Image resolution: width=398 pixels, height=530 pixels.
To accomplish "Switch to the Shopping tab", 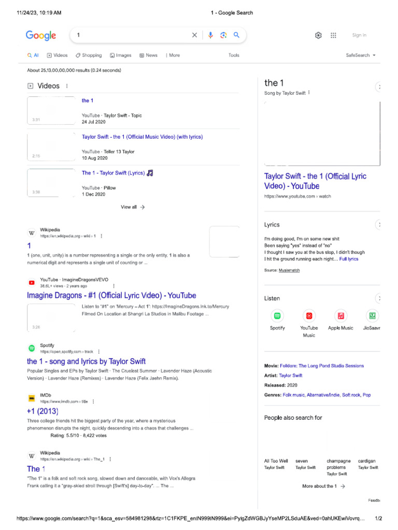I will [89, 55].
